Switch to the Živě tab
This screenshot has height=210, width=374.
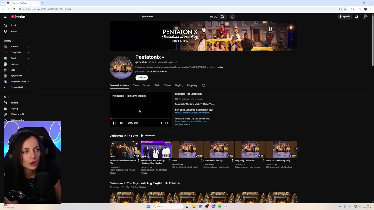point(157,85)
